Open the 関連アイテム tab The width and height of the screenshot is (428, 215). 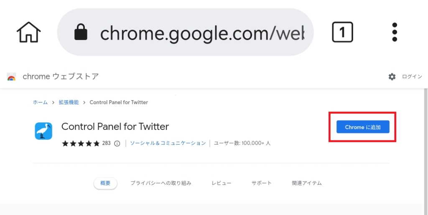(307, 183)
